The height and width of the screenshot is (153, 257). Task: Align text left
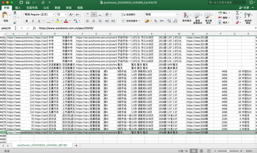(x=88, y=21)
